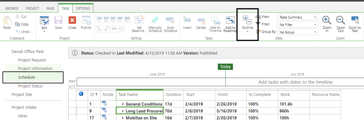
Task: Click the Task Name column header
Action: coord(140,95)
